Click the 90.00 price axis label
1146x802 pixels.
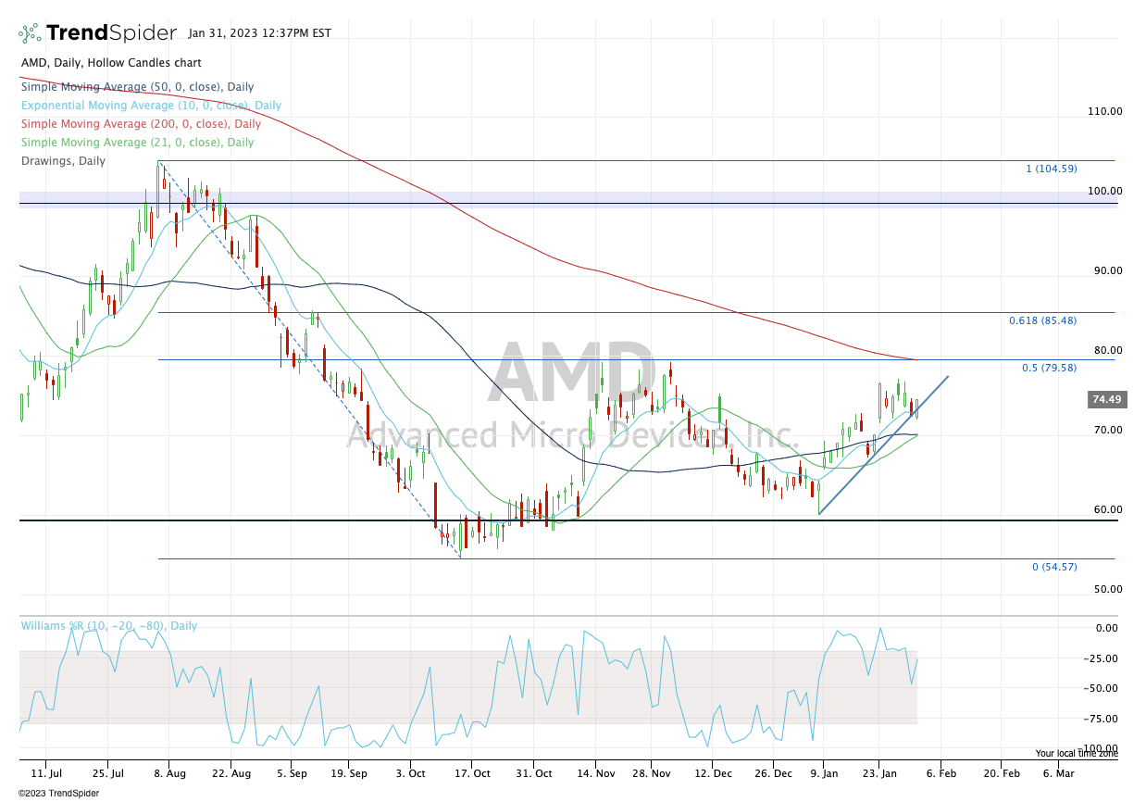pyautogui.click(x=1108, y=270)
